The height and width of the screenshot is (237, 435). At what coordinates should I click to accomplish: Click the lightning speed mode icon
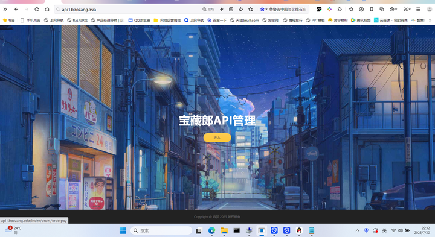point(221,10)
